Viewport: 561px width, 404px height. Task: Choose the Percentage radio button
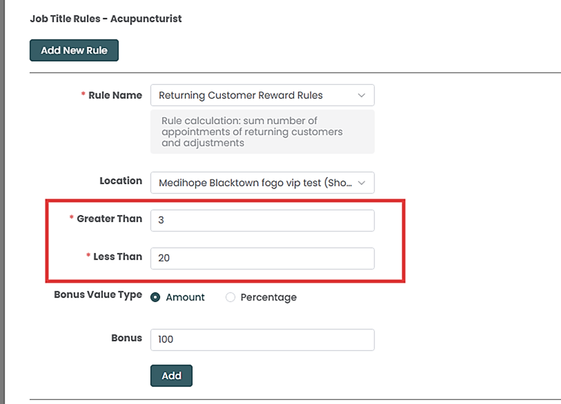231,297
